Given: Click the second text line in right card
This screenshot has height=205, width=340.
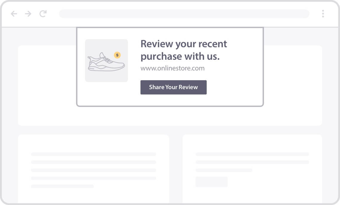Looking at the screenshot, I should 252,162.
